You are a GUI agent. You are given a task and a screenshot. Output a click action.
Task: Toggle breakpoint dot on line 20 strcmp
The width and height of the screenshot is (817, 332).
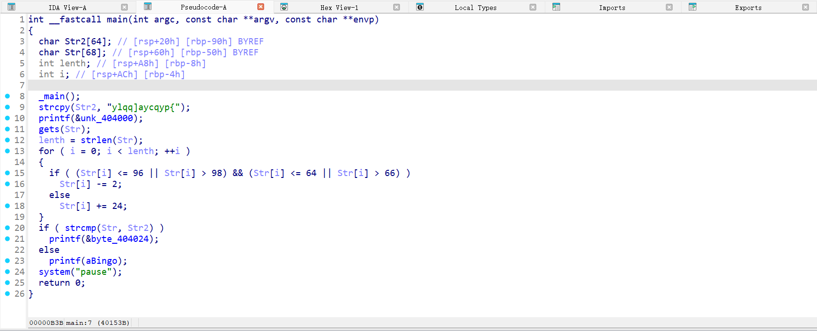click(8, 228)
